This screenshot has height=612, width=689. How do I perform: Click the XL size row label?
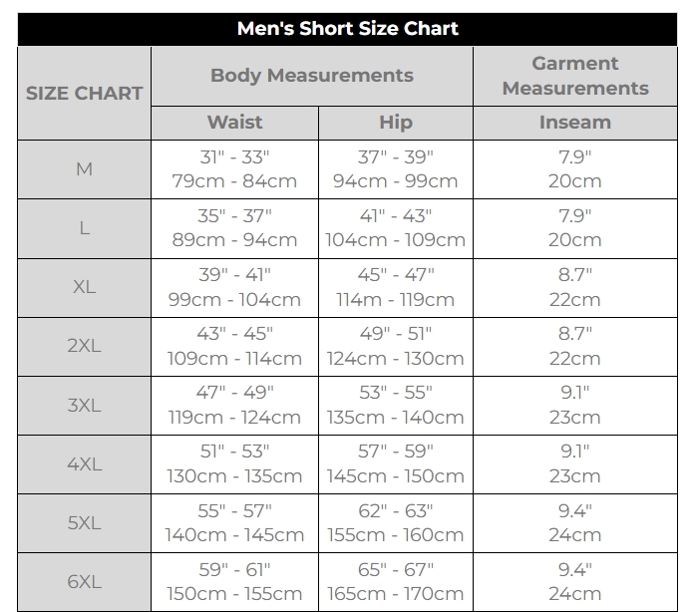[x=85, y=287]
